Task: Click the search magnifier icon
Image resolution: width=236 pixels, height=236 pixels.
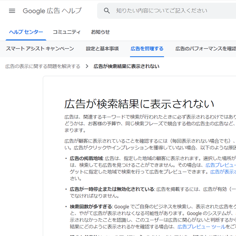Action: coord(107,11)
